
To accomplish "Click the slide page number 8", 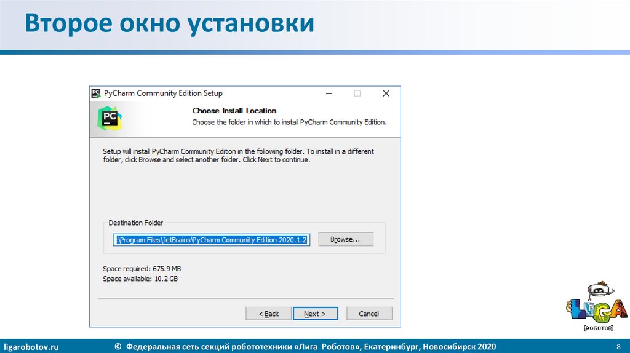I will click(x=618, y=347).
